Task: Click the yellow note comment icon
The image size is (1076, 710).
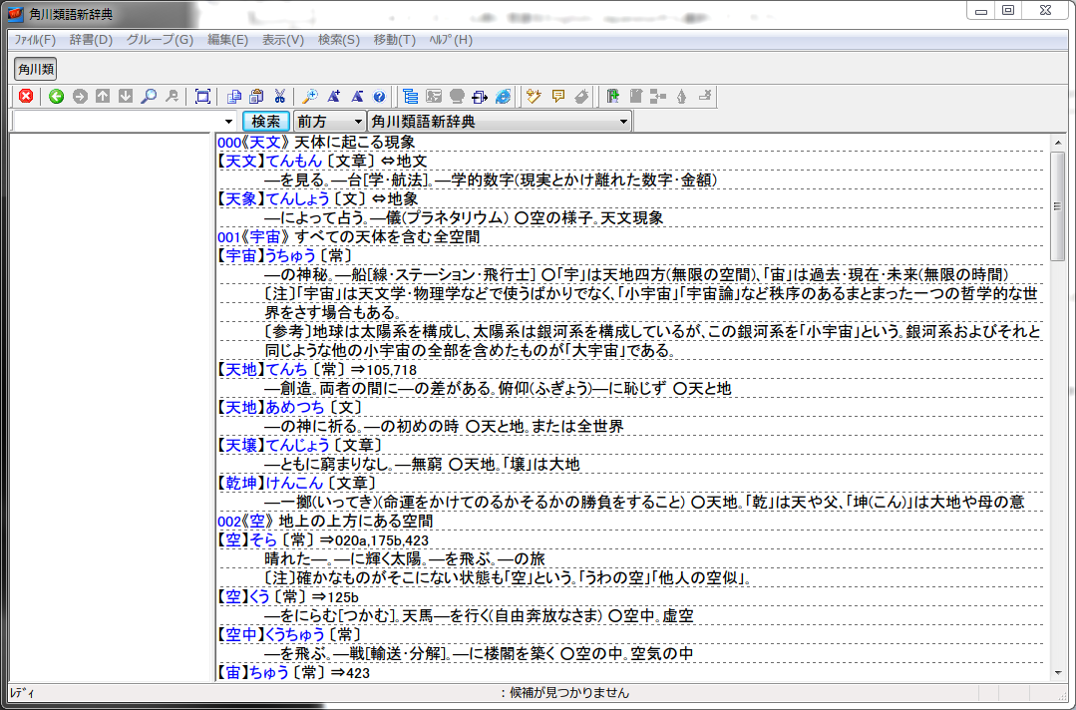Action: 557,96
